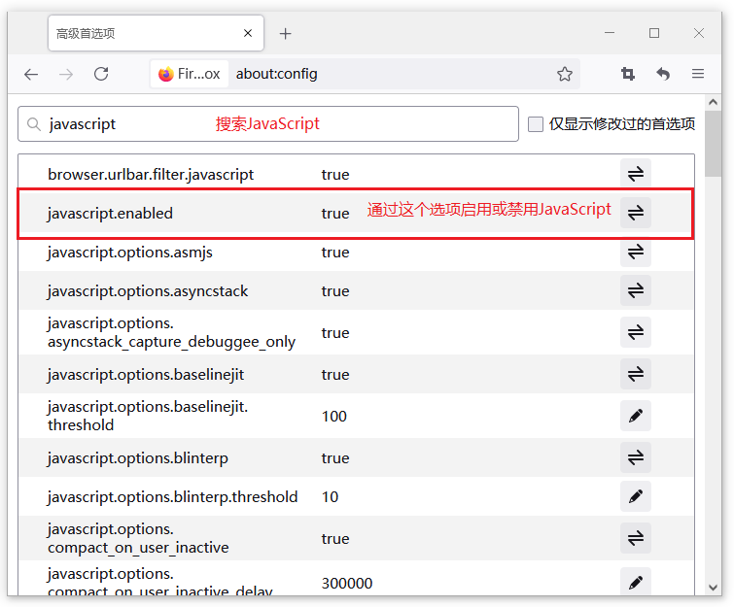This screenshot has height=607, width=734.
Task: Click the undo arrow toolbar icon
Action: pyautogui.click(x=663, y=74)
